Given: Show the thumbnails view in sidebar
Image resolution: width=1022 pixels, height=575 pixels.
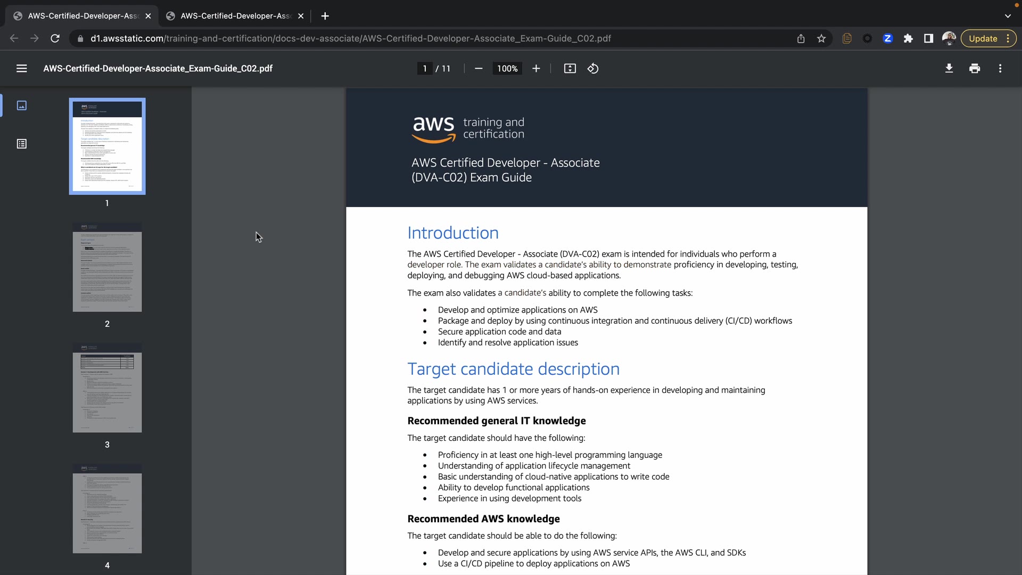Looking at the screenshot, I should click(x=21, y=105).
